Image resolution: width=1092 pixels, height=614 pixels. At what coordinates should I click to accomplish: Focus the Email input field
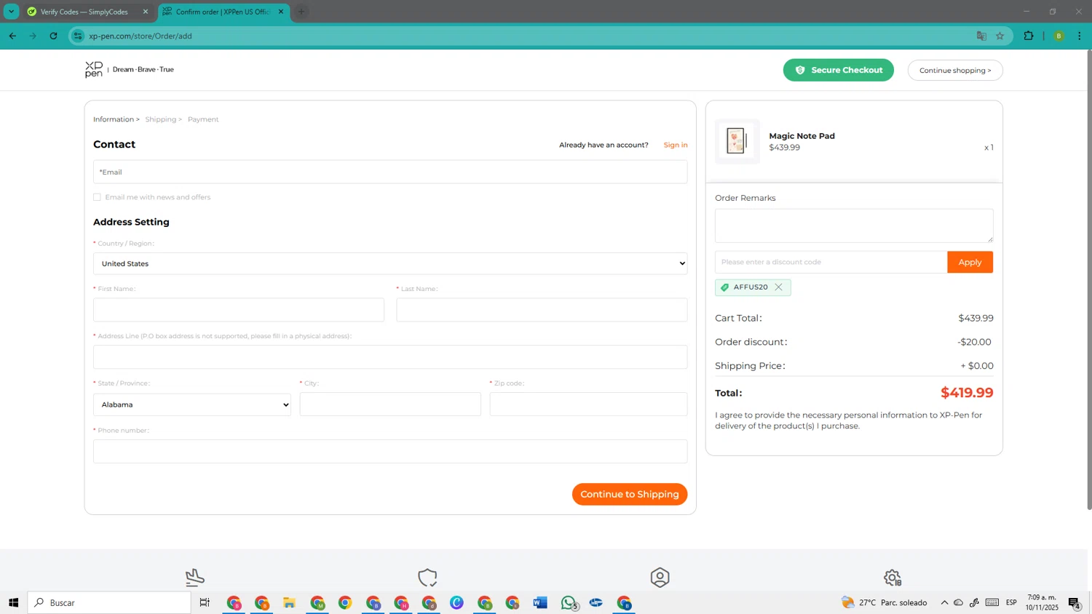coord(390,172)
